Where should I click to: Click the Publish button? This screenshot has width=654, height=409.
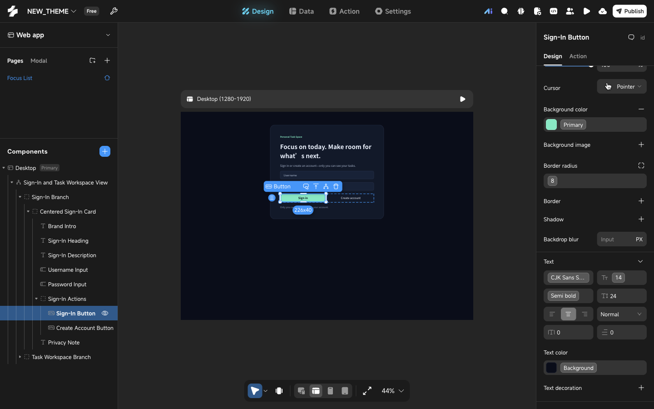click(629, 11)
